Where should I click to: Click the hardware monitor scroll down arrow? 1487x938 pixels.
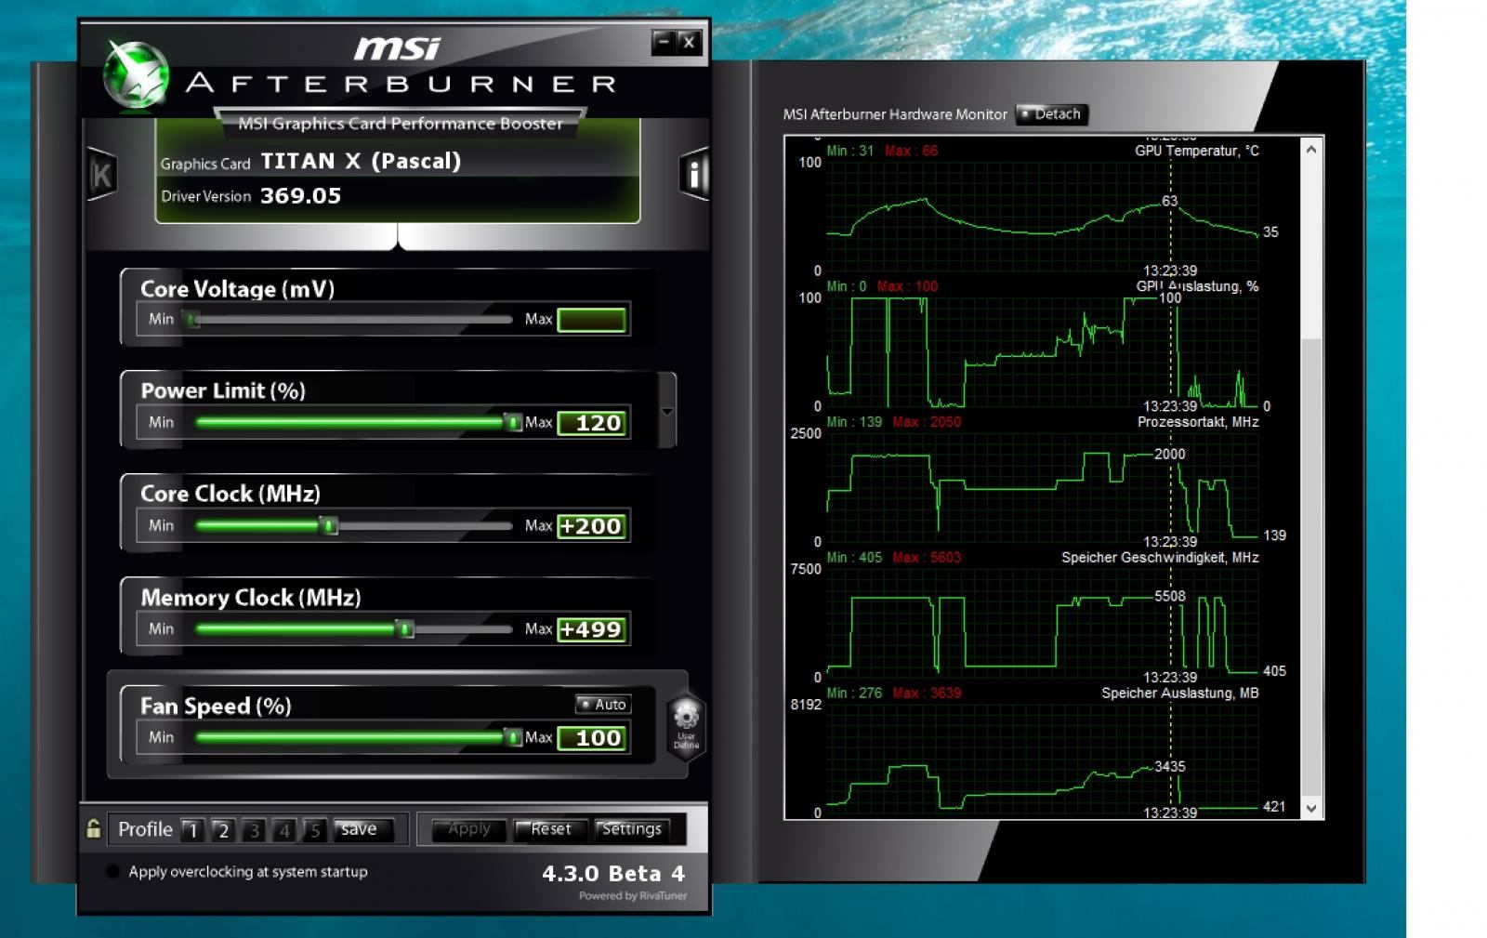tap(1311, 809)
